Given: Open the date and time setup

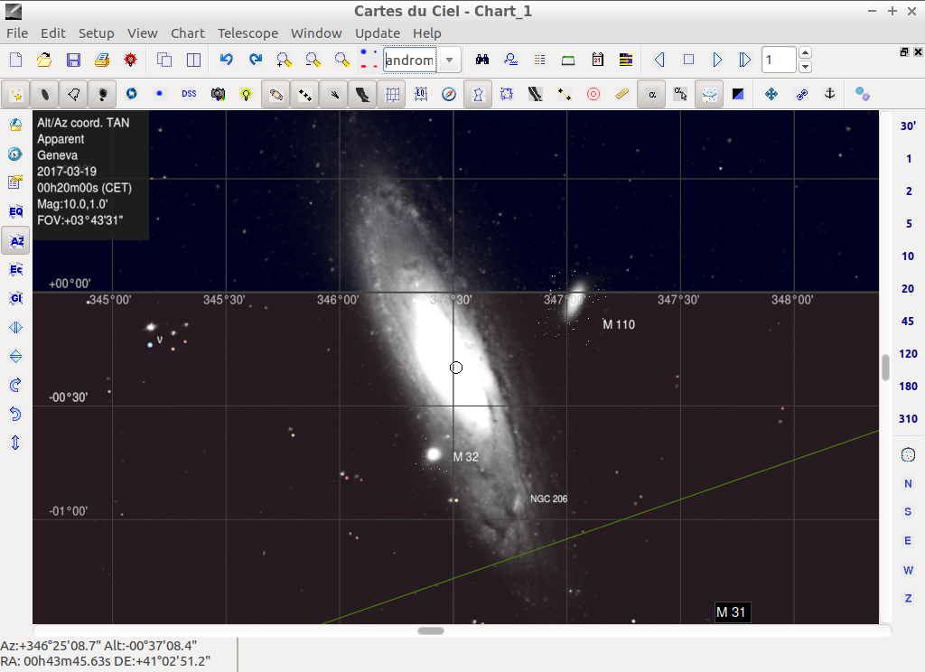Looking at the screenshot, I should point(15,154).
